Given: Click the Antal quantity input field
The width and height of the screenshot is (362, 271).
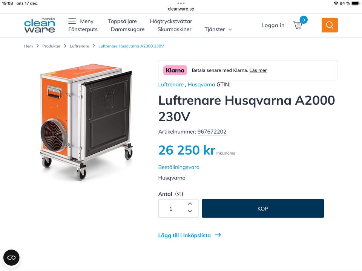Looking at the screenshot, I should click(x=172, y=209).
